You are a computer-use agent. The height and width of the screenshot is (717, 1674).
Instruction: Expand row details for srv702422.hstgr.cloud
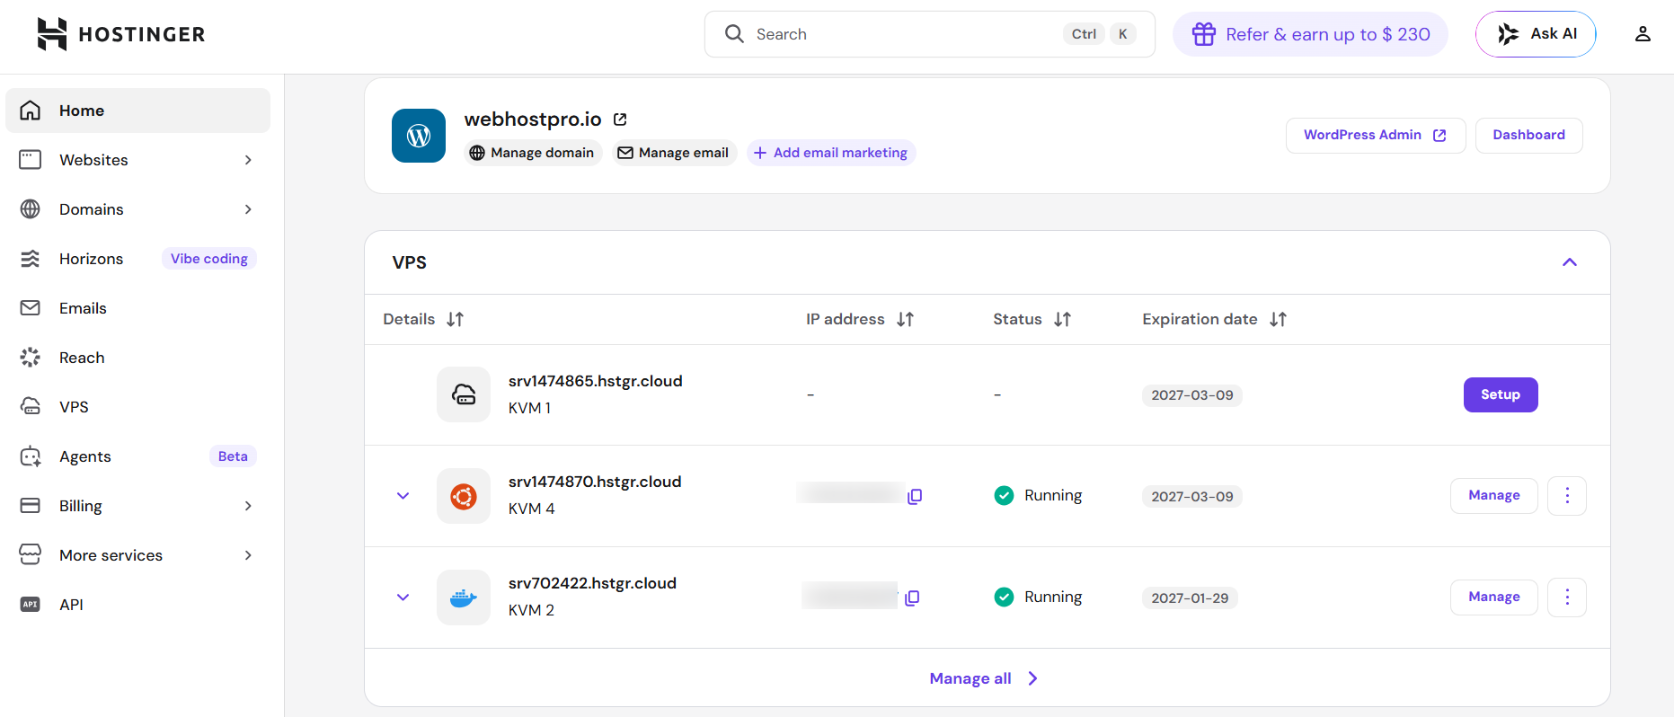point(403,597)
